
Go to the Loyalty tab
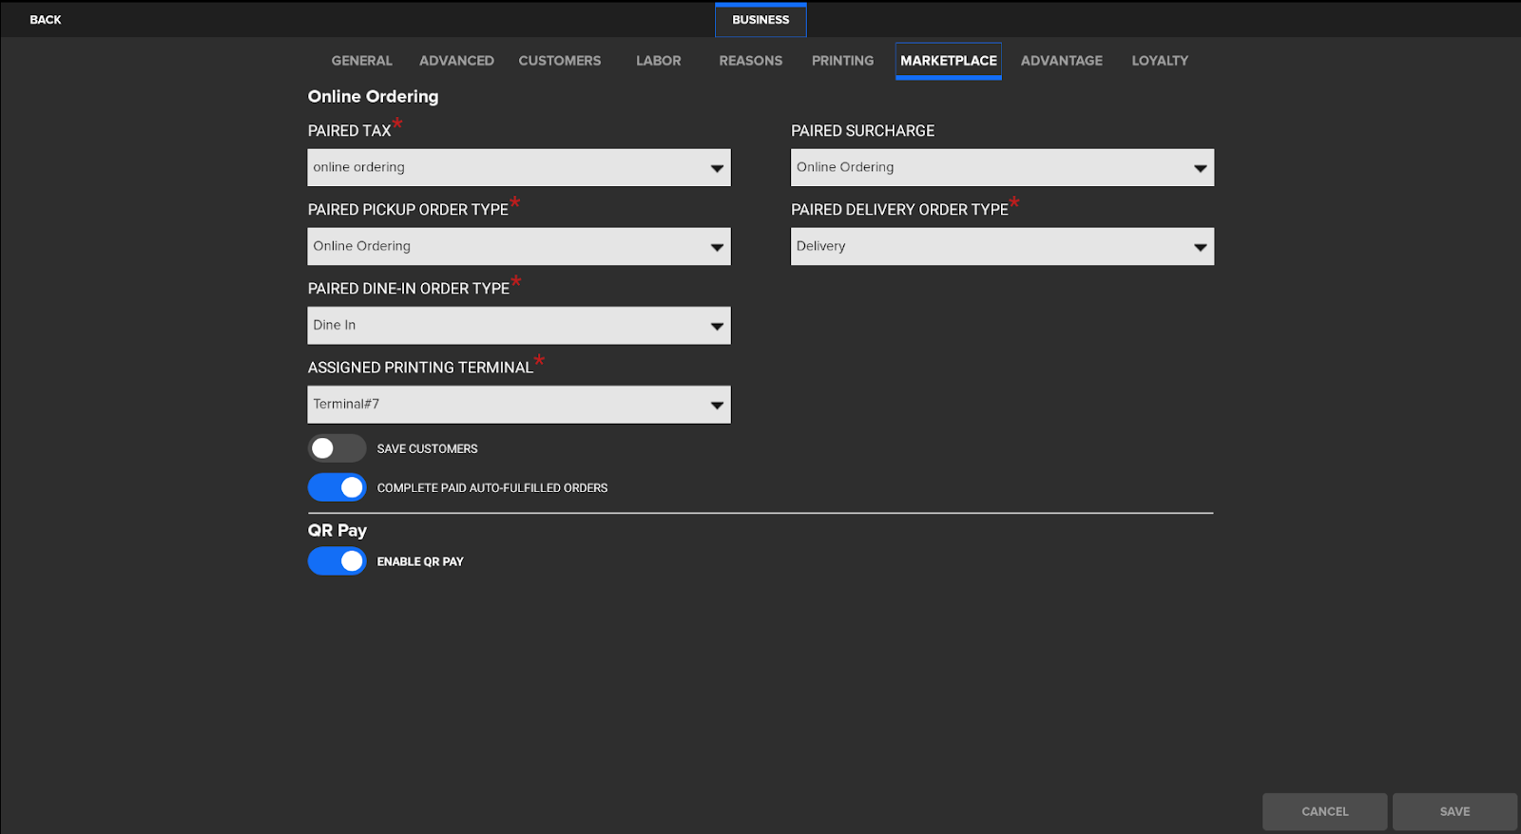[1159, 61]
